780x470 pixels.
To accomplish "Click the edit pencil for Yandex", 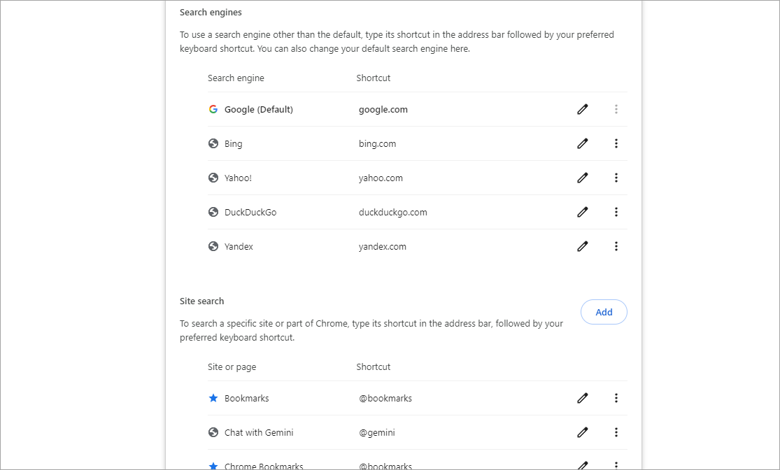I will 583,246.
